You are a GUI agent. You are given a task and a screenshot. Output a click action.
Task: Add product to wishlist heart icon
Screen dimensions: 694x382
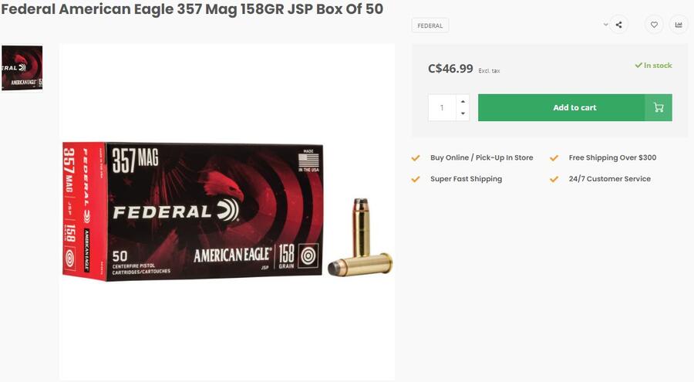pyautogui.click(x=654, y=25)
